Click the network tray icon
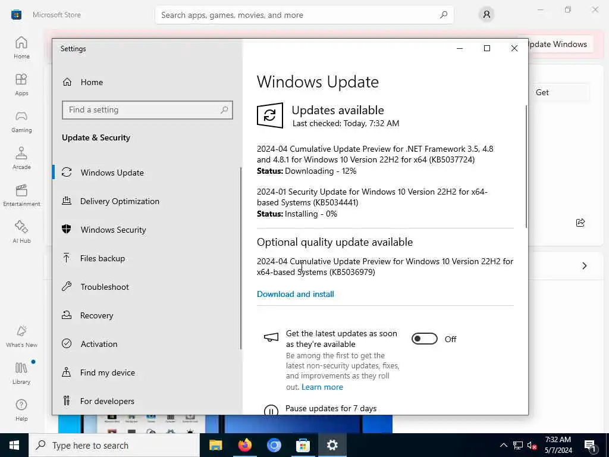609x457 pixels. (518, 445)
